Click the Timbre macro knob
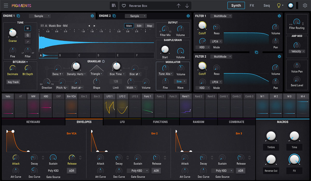Image resolution: width=311 pixels, height=181 pixels. [271, 136]
